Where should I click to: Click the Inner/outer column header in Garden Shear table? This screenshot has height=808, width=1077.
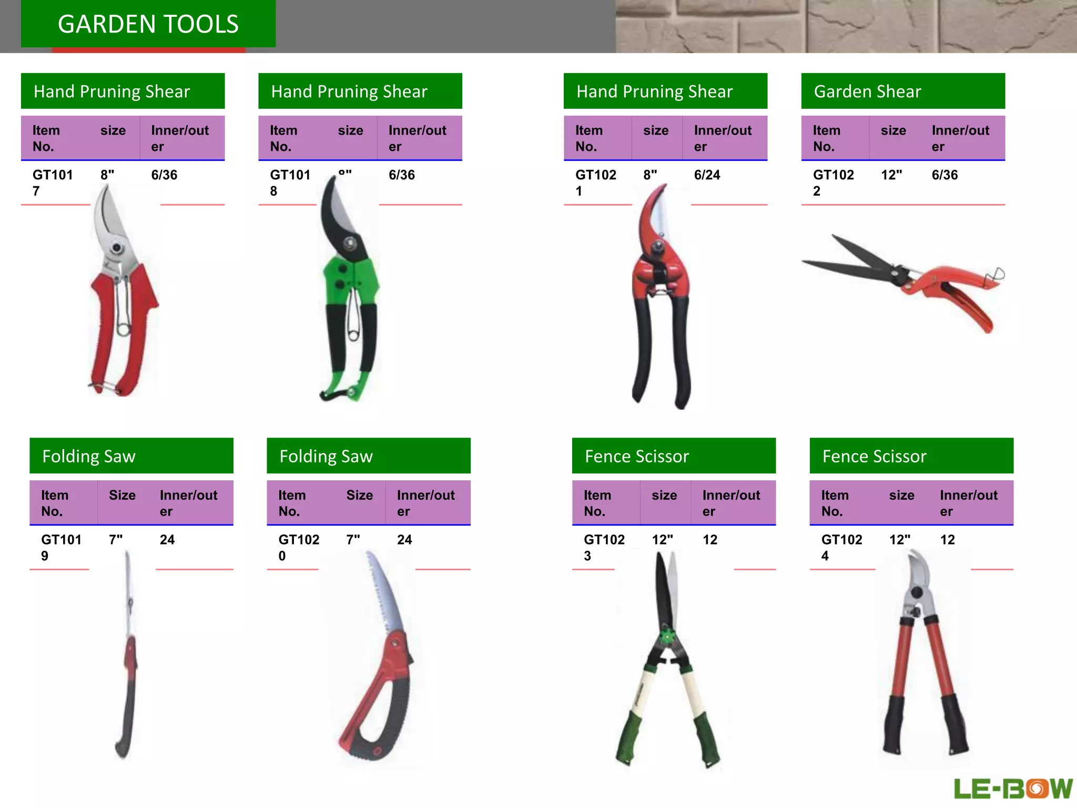click(x=960, y=138)
